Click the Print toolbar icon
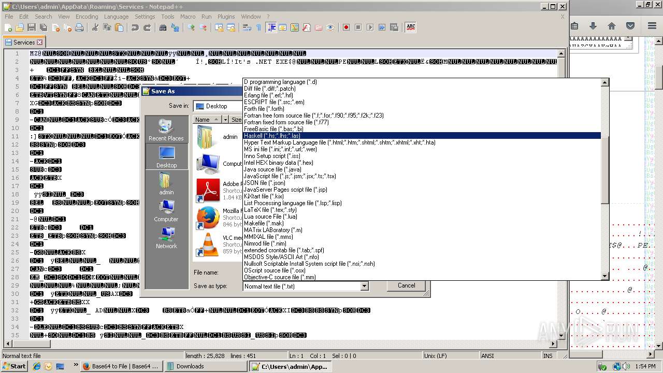663x373 pixels. pyautogui.click(x=79, y=27)
